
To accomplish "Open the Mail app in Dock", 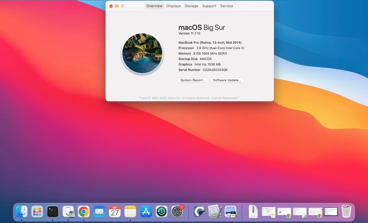I will 99,212.
